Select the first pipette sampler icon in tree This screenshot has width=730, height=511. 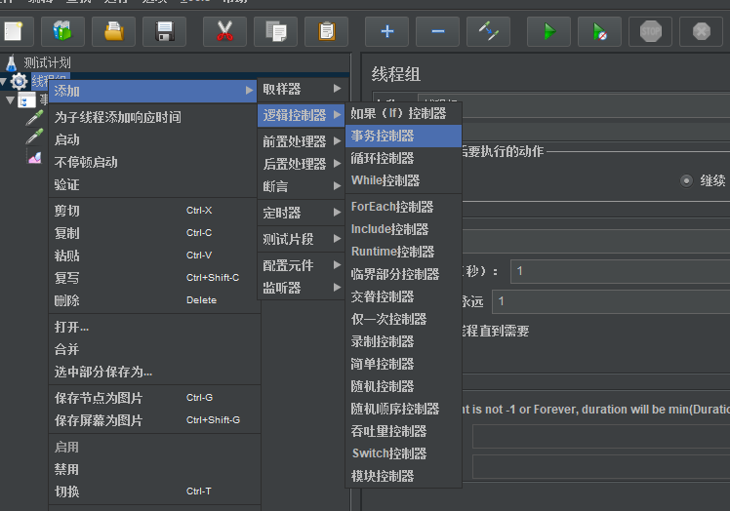click(x=34, y=118)
